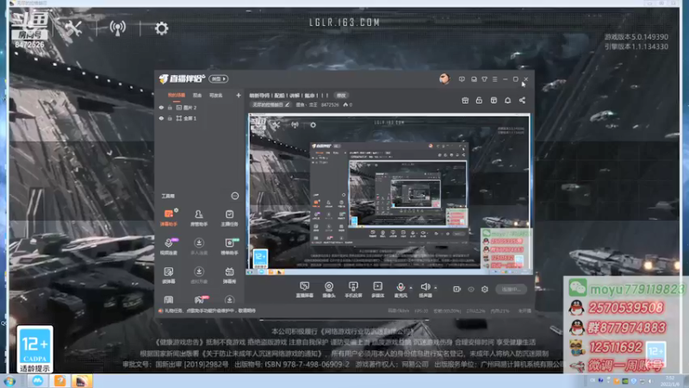Add a phone screen-cast source
689x388 pixels.
point(353,290)
